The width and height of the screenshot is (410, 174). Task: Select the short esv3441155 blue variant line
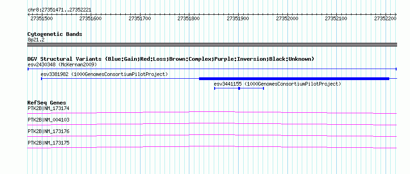point(239,88)
